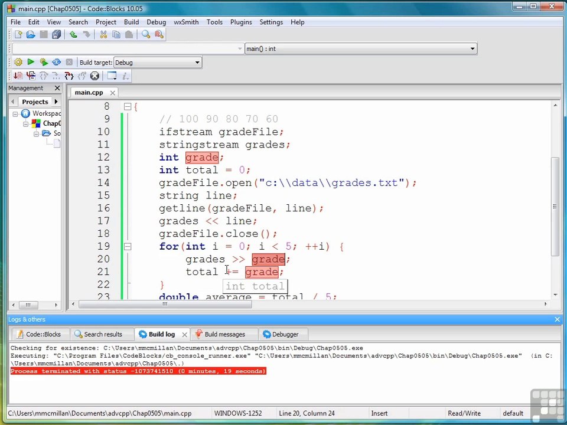567x425 pixels.
Task: Open the Settings menu
Action: (271, 22)
